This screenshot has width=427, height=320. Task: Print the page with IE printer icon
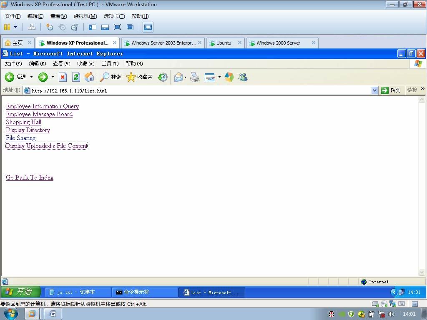coord(195,77)
